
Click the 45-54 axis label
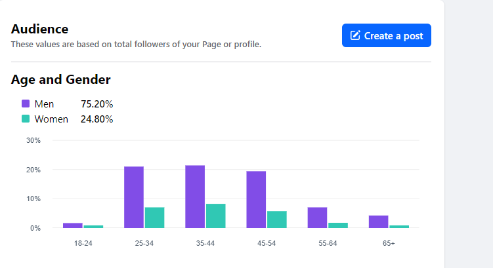click(267, 243)
